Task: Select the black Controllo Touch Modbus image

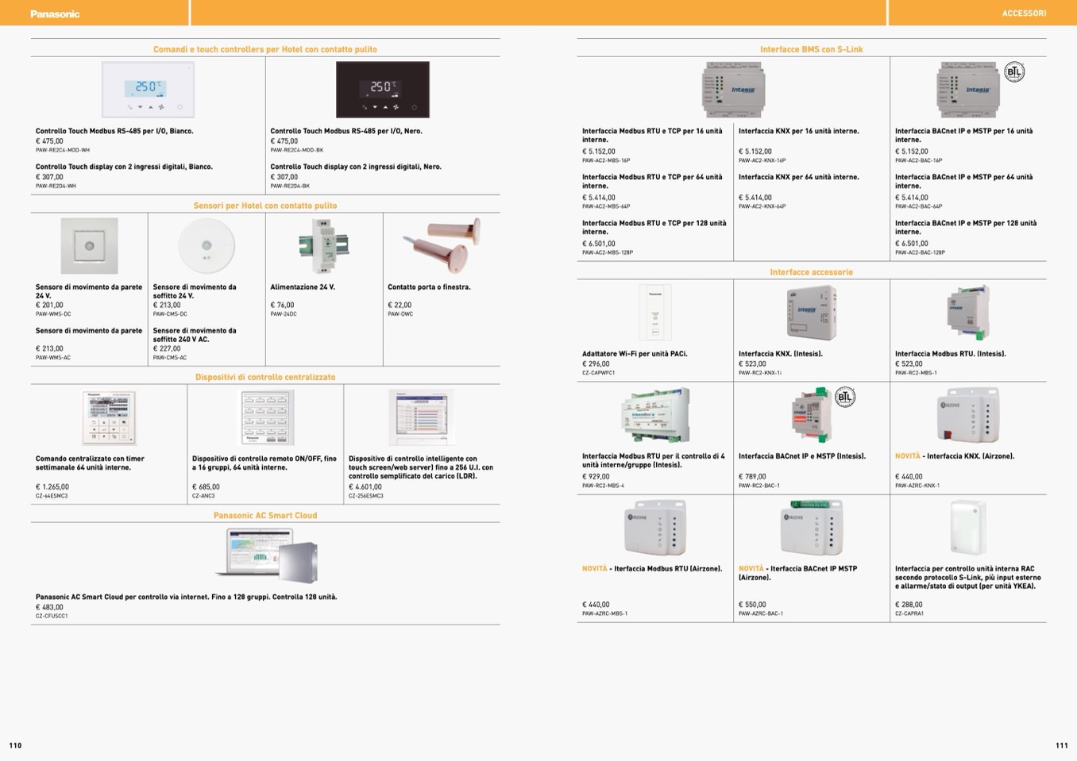Action: [x=382, y=90]
